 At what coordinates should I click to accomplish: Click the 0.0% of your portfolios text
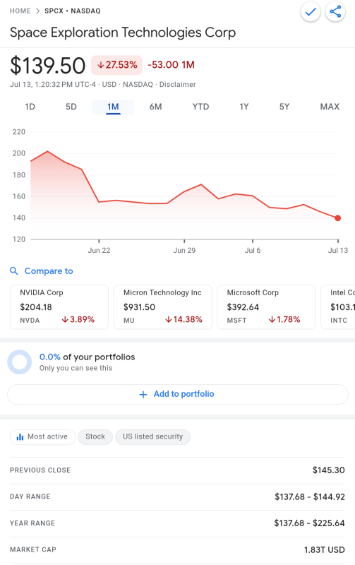click(x=87, y=357)
